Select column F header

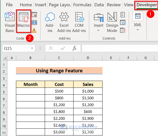click(x=128, y=58)
